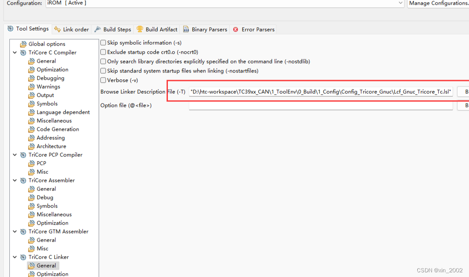Click Symbols icon under TriCore C Compiler
The image size is (469, 277).
(32, 104)
